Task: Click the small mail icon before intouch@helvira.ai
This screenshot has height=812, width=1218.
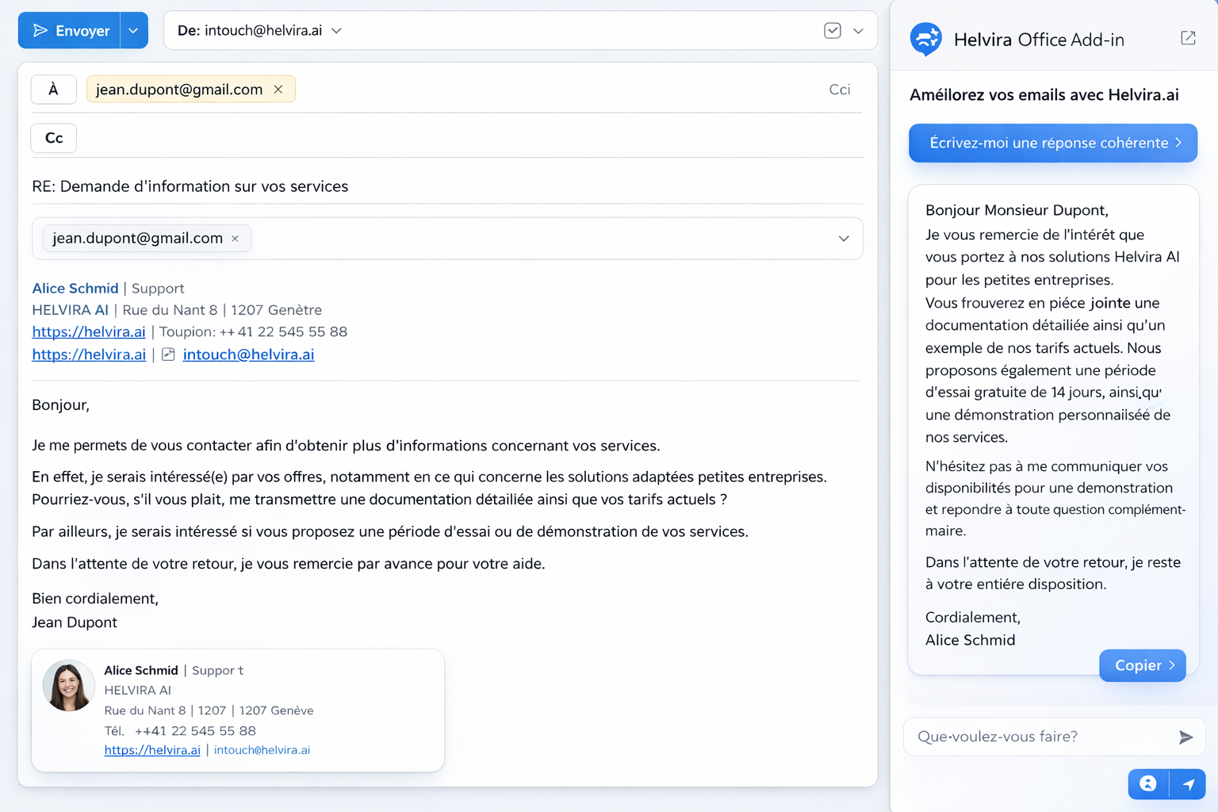Action: 168,354
